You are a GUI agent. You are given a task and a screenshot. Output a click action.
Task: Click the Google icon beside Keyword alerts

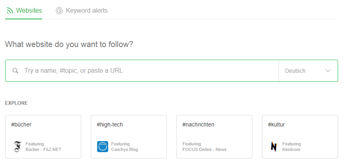59,11
